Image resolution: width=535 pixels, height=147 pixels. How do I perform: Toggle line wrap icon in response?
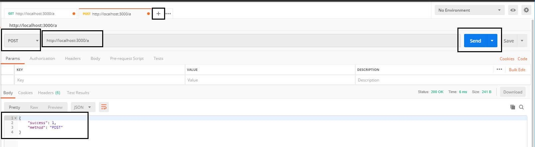pos(104,107)
